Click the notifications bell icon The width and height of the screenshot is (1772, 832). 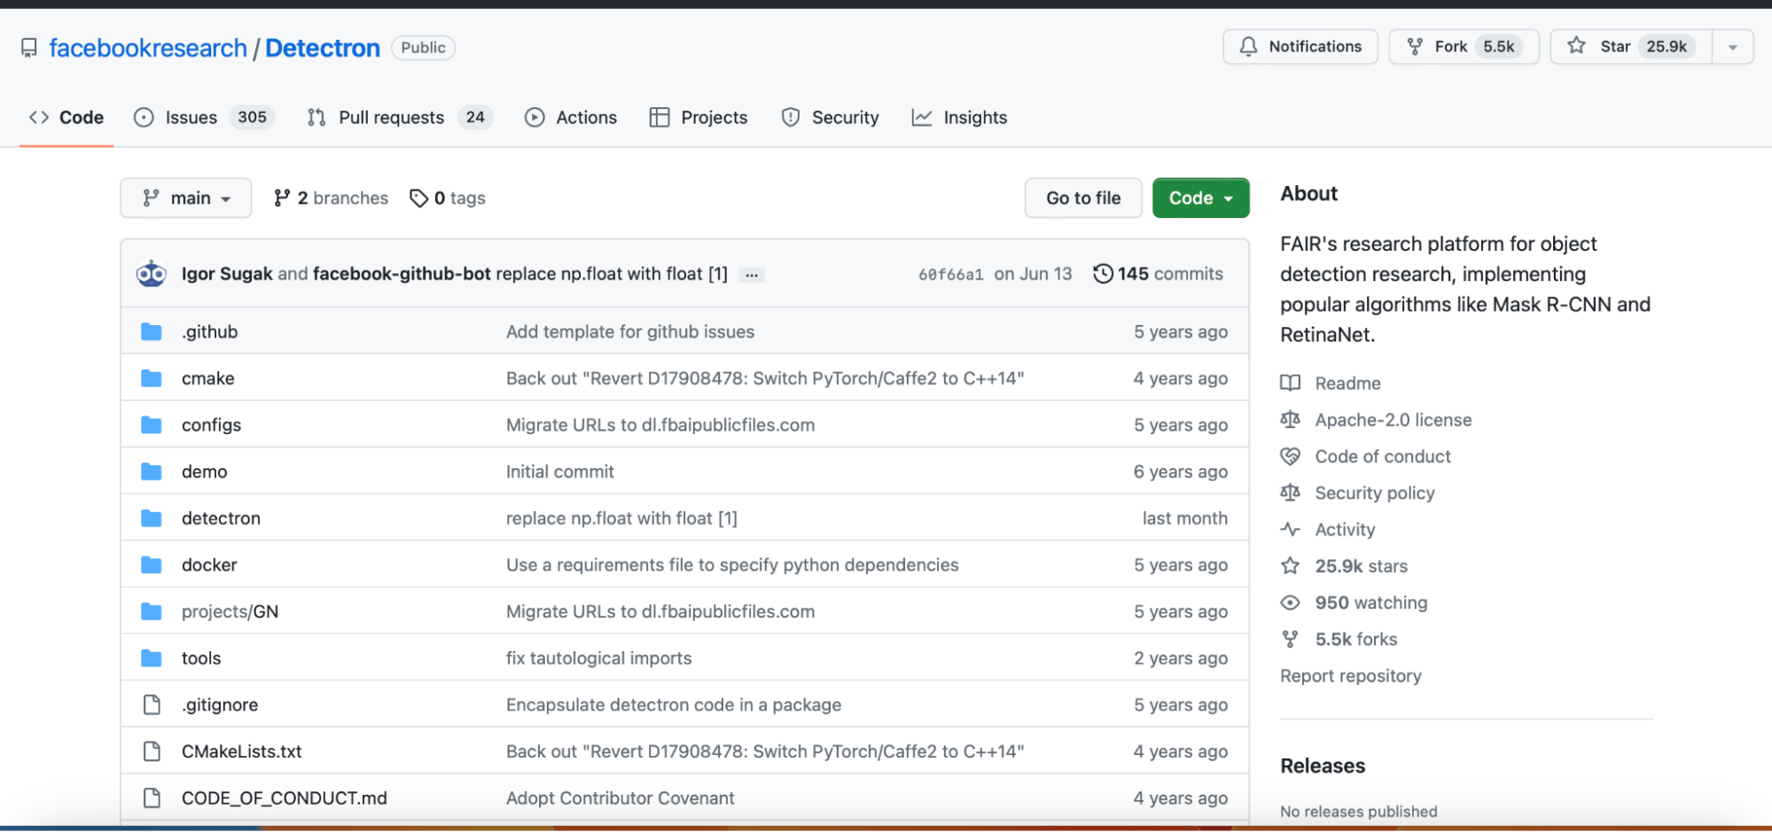pyautogui.click(x=1250, y=46)
